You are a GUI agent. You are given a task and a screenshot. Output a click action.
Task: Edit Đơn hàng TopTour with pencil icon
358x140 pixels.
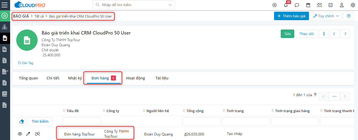pos(28,134)
